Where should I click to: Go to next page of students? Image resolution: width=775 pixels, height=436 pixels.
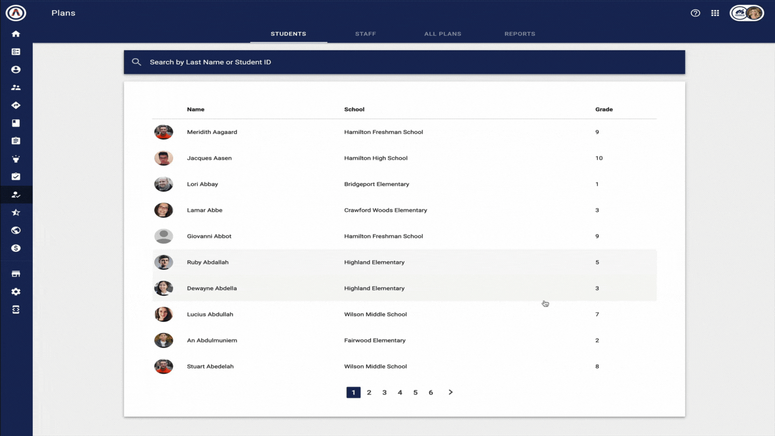tap(450, 392)
